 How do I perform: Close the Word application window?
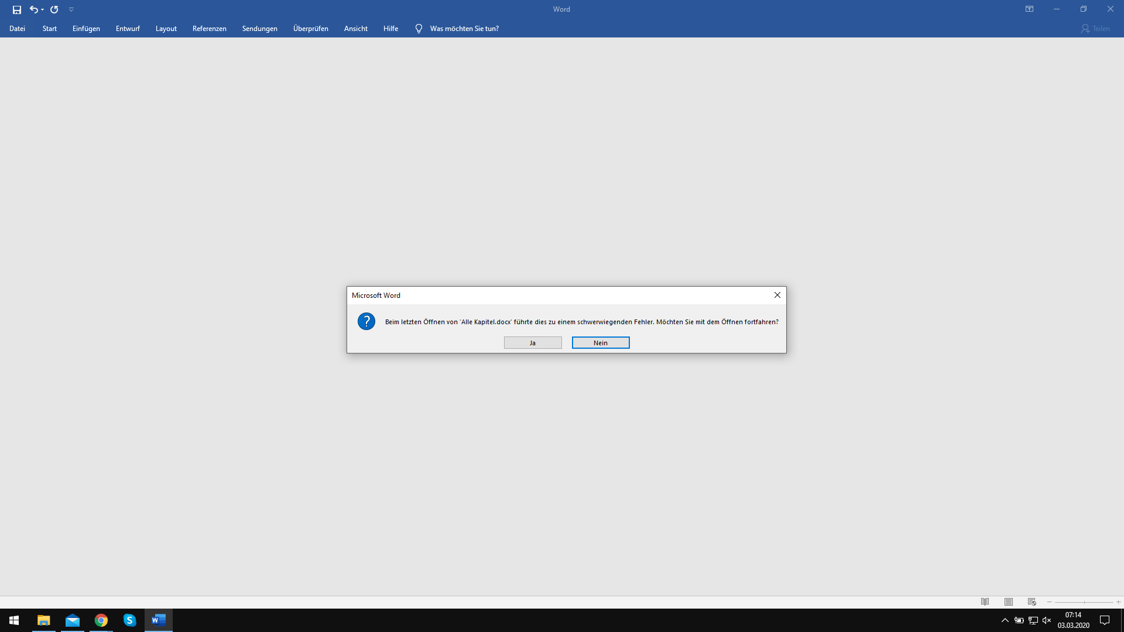pyautogui.click(x=1111, y=9)
